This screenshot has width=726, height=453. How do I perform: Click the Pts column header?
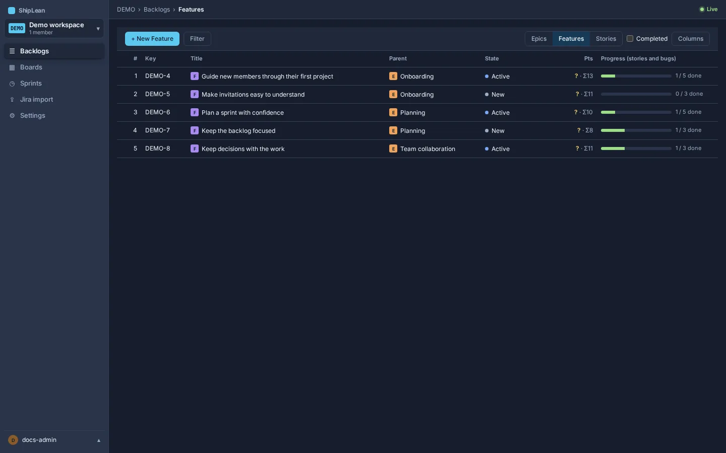(588, 59)
